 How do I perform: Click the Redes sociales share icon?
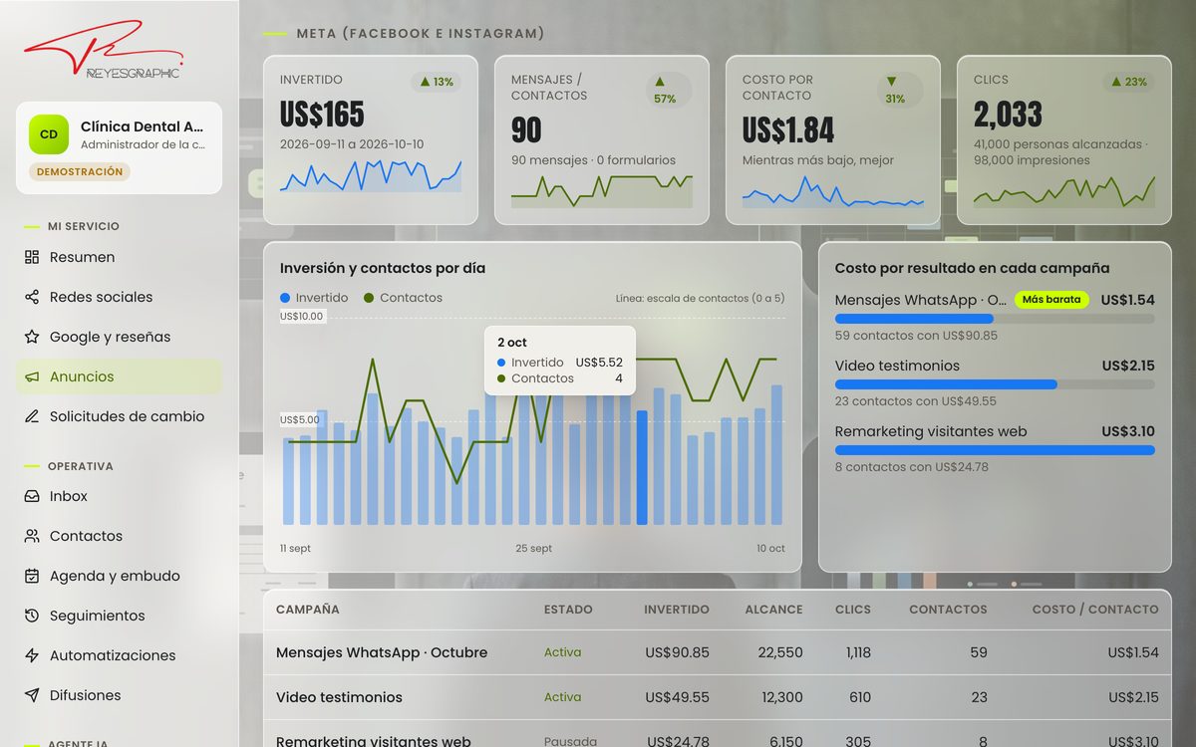pyautogui.click(x=32, y=297)
